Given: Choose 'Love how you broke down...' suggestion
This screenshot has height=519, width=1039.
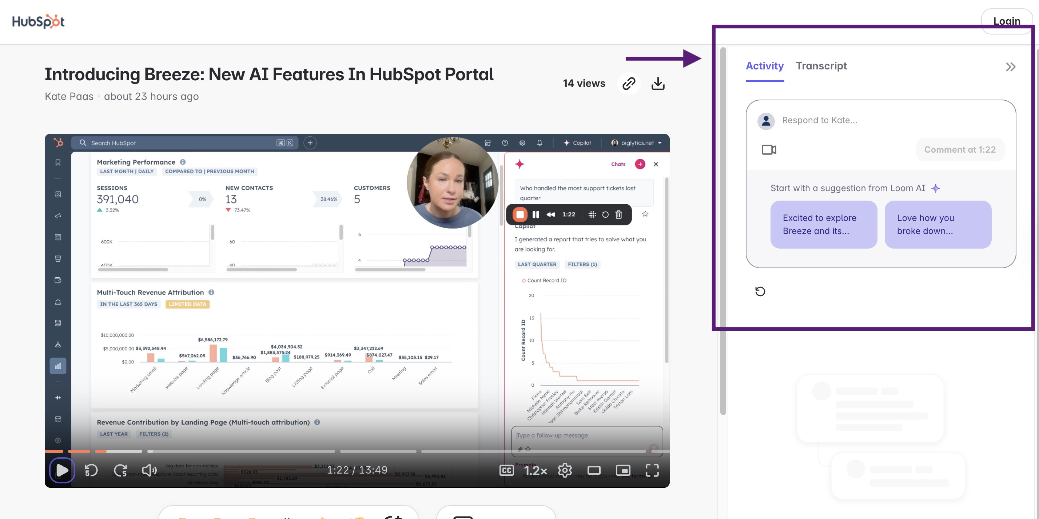Looking at the screenshot, I should (938, 225).
